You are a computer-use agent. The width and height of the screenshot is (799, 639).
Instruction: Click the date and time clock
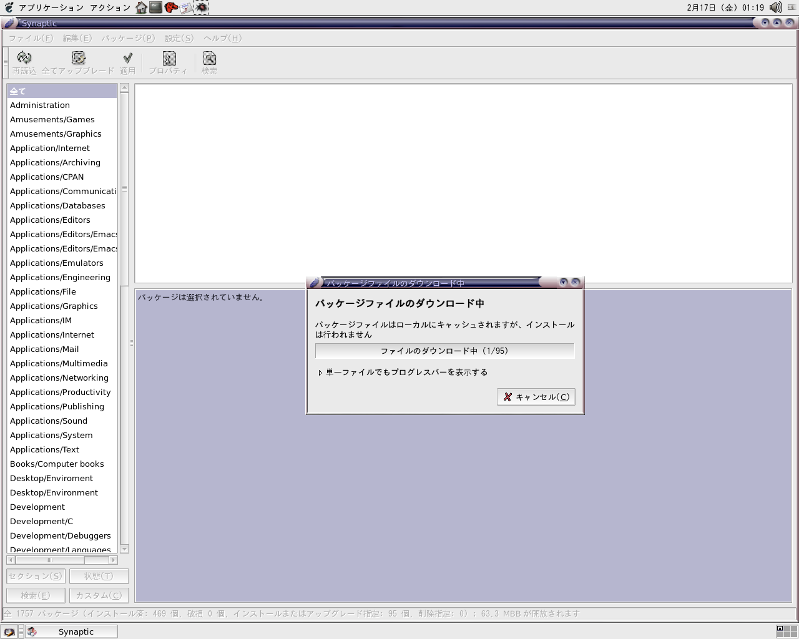(x=725, y=7)
